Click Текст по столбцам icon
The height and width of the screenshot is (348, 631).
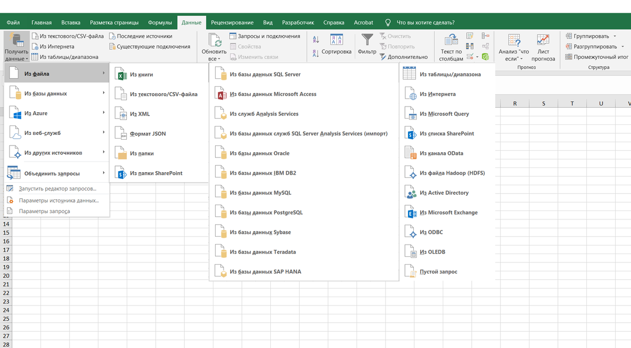click(452, 46)
